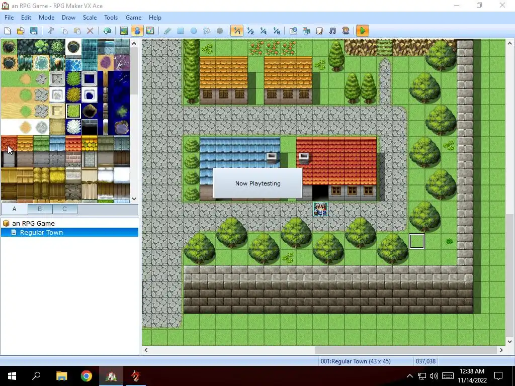This screenshot has height=386, width=515.
Task: Set map scale to 1/4
Action: pos(264,31)
